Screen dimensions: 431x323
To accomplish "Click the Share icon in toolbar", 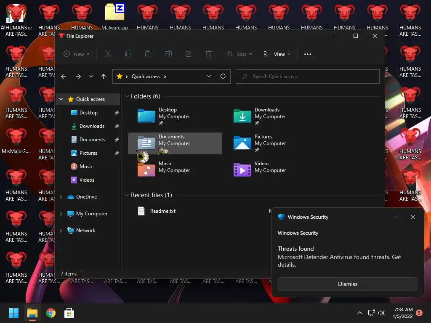I will point(188,54).
